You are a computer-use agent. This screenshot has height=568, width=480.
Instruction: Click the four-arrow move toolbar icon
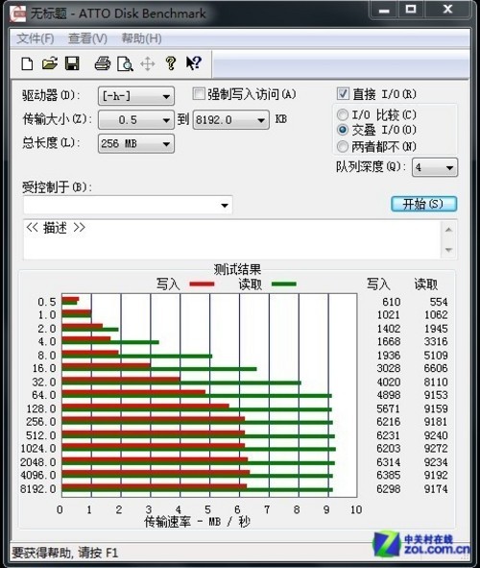pyautogui.click(x=148, y=64)
